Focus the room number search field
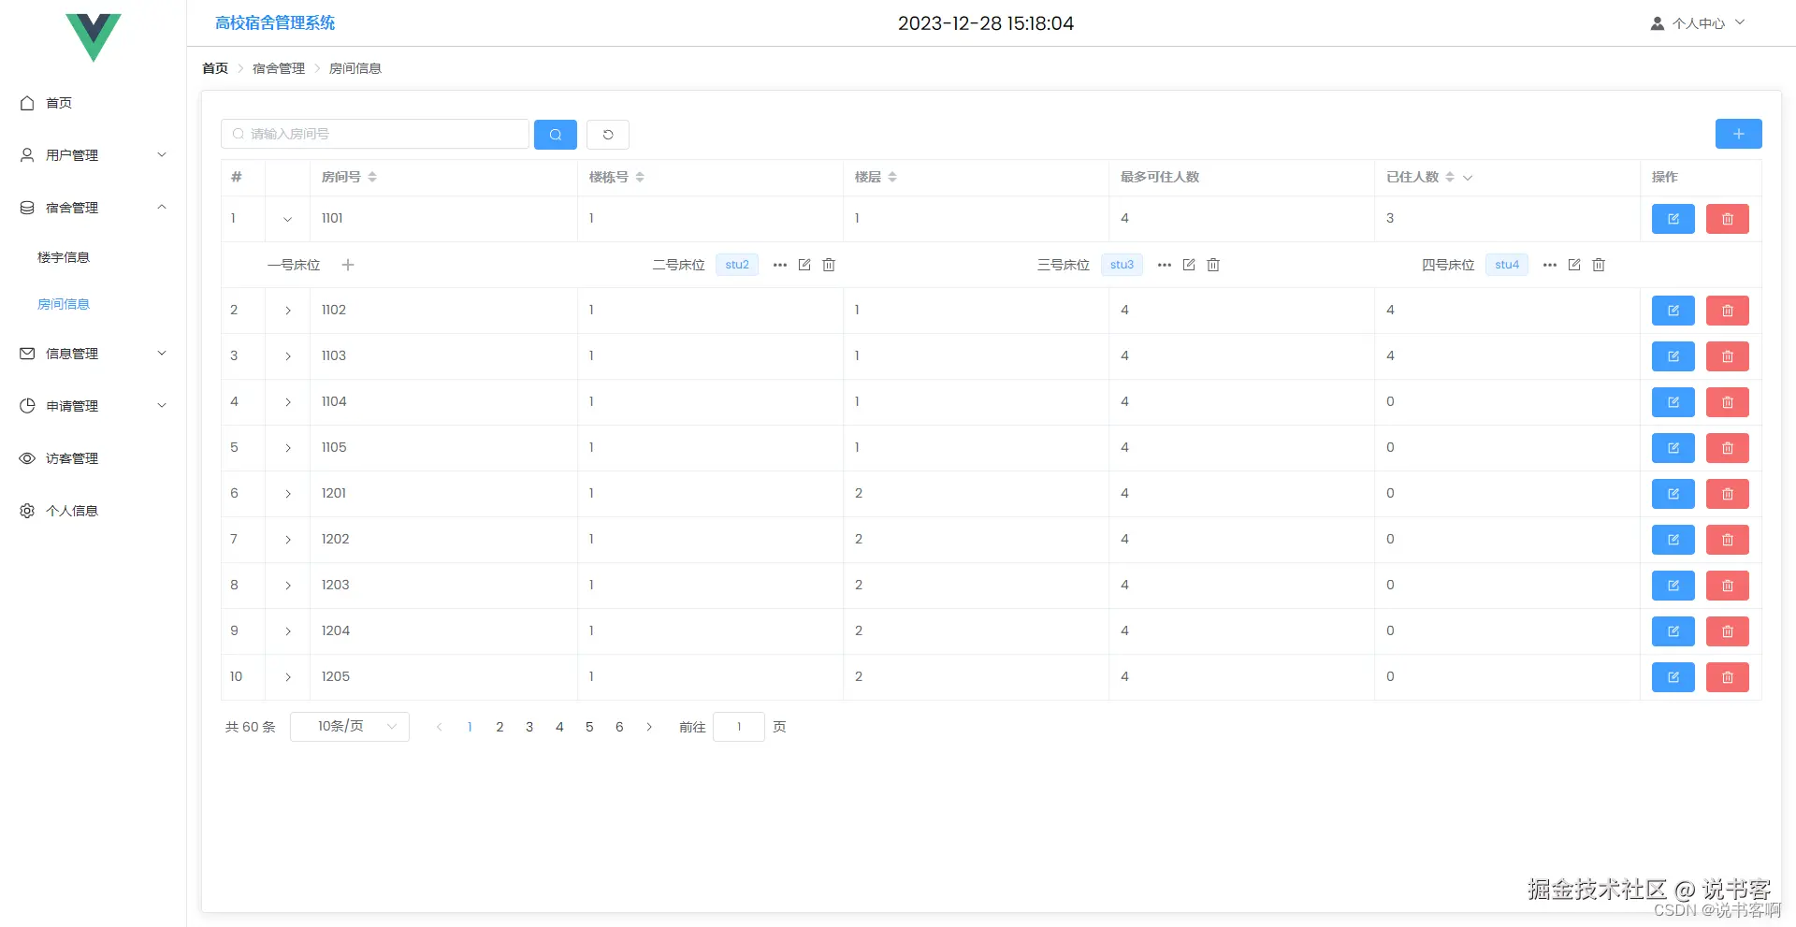 [x=375, y=134]
